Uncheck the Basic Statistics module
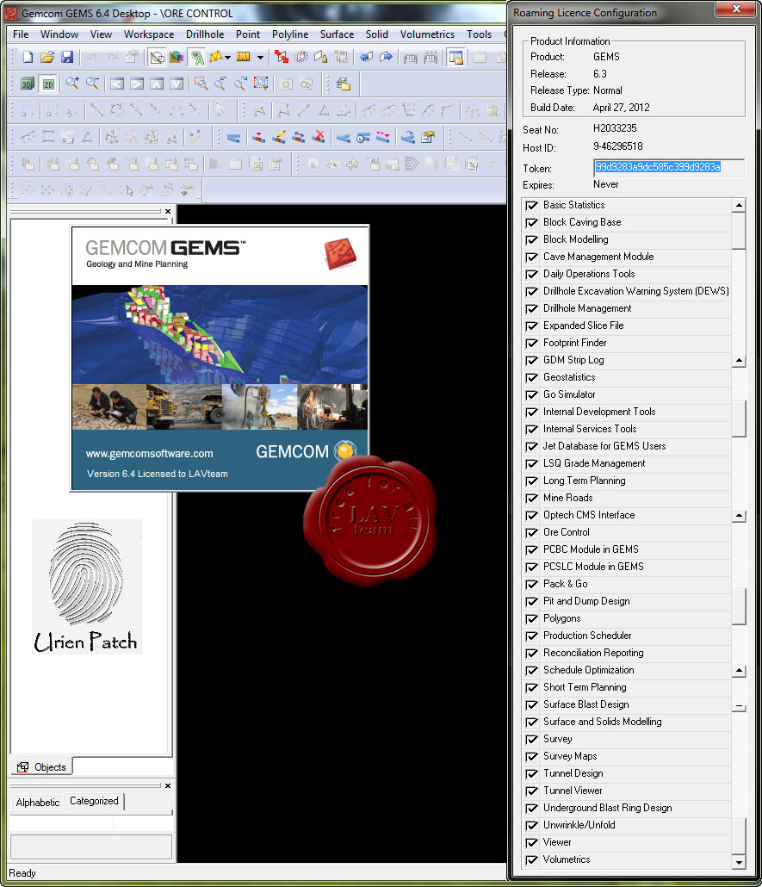The height and width of the screenshot is (887, 762). [531, 205]
